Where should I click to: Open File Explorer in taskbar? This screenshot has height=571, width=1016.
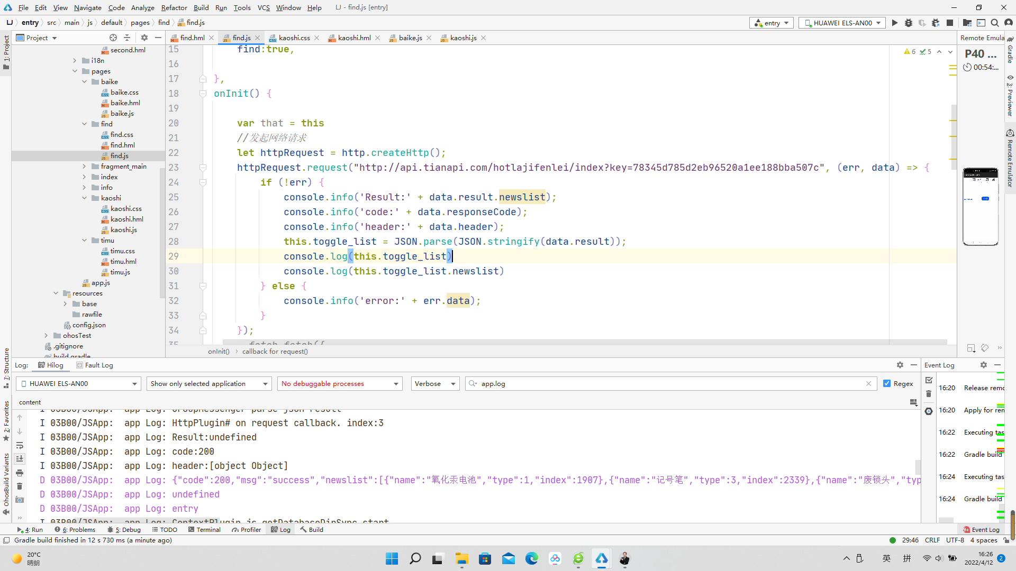(x=461, y=558)
